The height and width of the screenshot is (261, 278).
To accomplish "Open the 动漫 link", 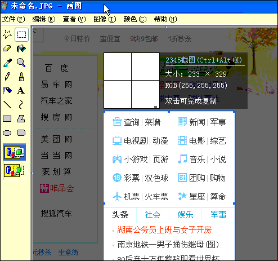I will pos(160,141).
